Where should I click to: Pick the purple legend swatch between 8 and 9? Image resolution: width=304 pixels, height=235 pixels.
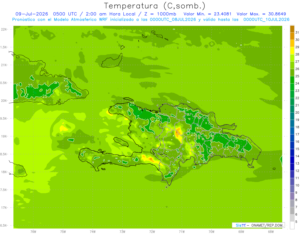tap(292, 196)
